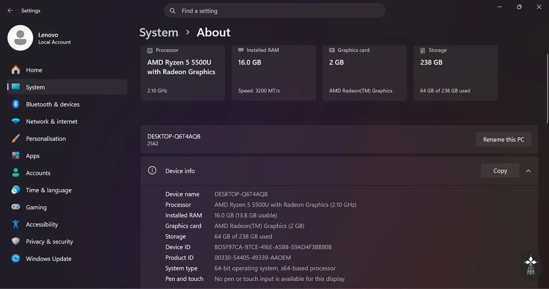The image size is (549, 289).
Task: Click the Network wifi icon
Action: tap(16, 121)
